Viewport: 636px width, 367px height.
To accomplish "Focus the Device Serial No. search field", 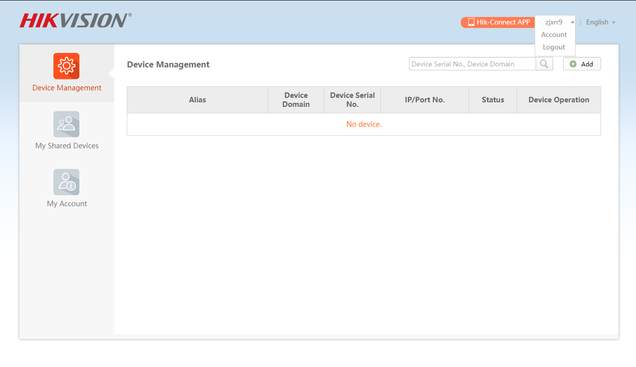I will pos(472,64).
